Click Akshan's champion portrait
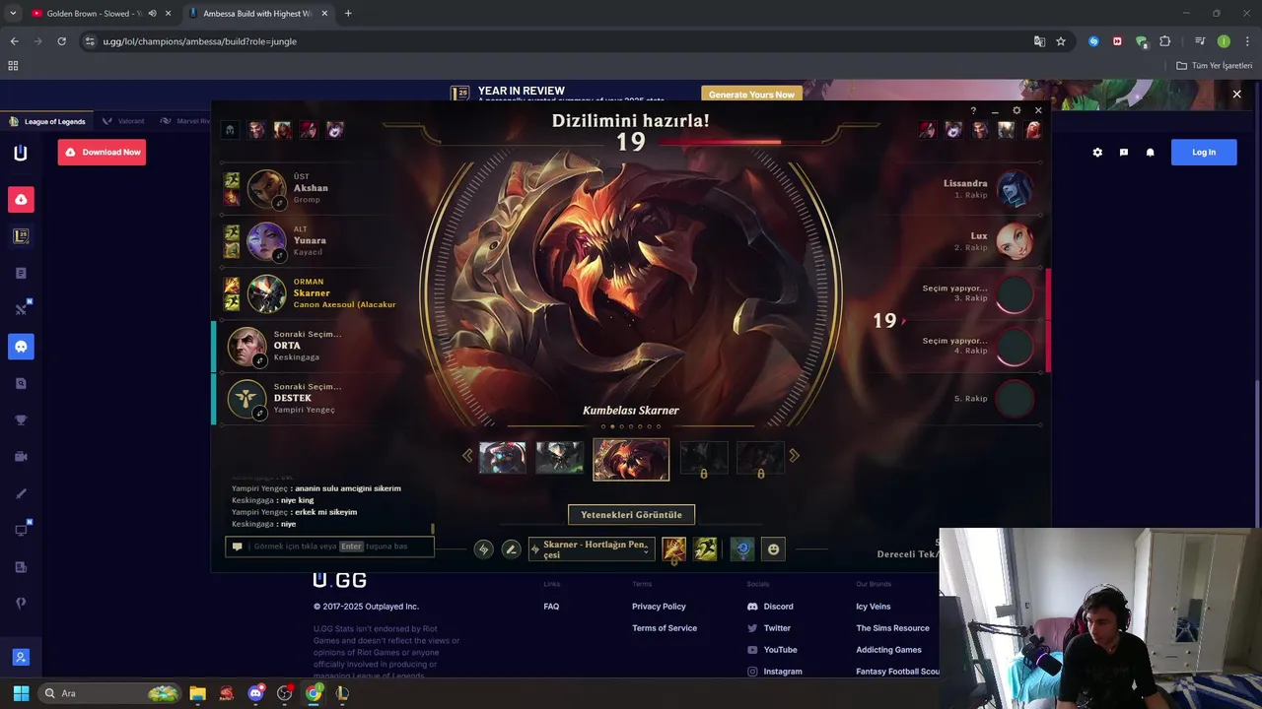This screenshot has height=709, width=1262. (266, 188)
